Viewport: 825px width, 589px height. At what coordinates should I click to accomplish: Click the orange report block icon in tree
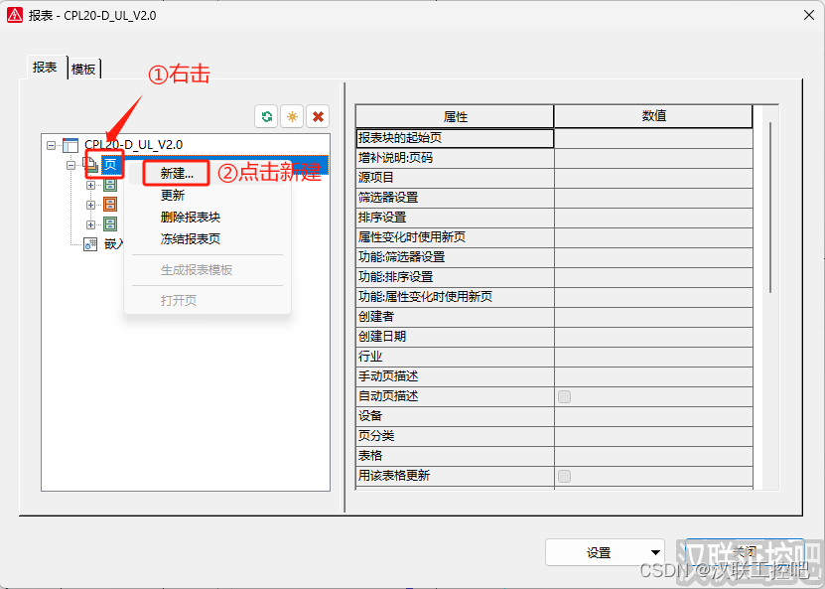pyautogui.click(x=110, y=204)
